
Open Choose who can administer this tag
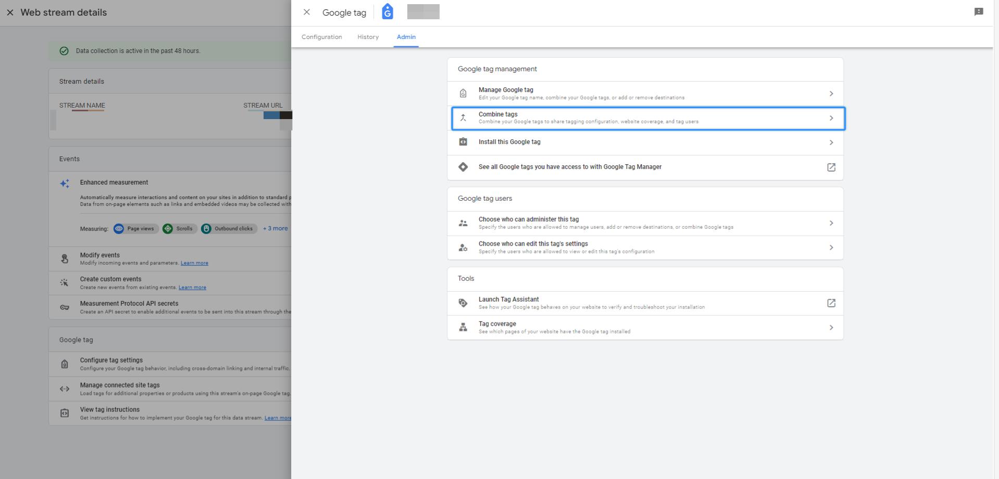[x=645, y=224]
